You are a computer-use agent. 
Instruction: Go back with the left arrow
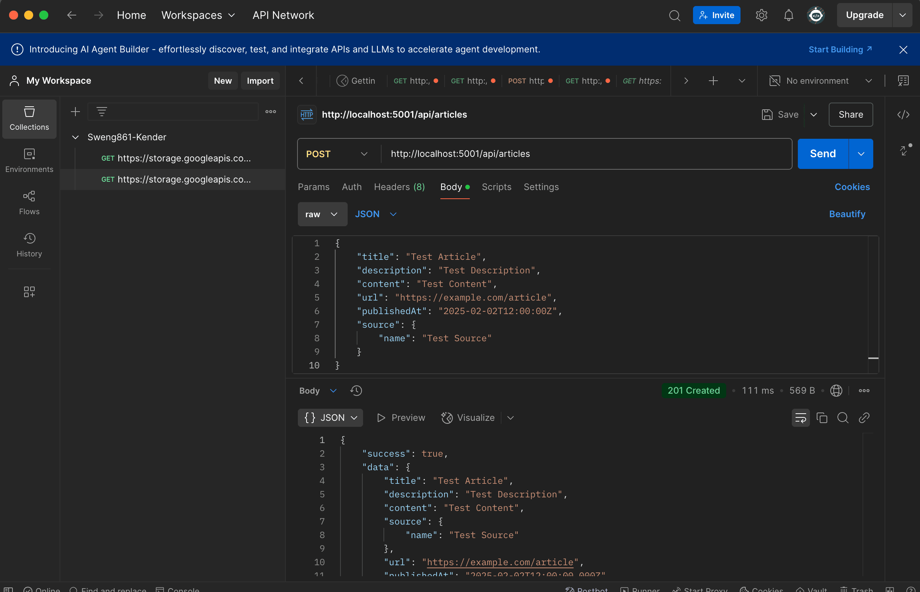tap(72, 15)
